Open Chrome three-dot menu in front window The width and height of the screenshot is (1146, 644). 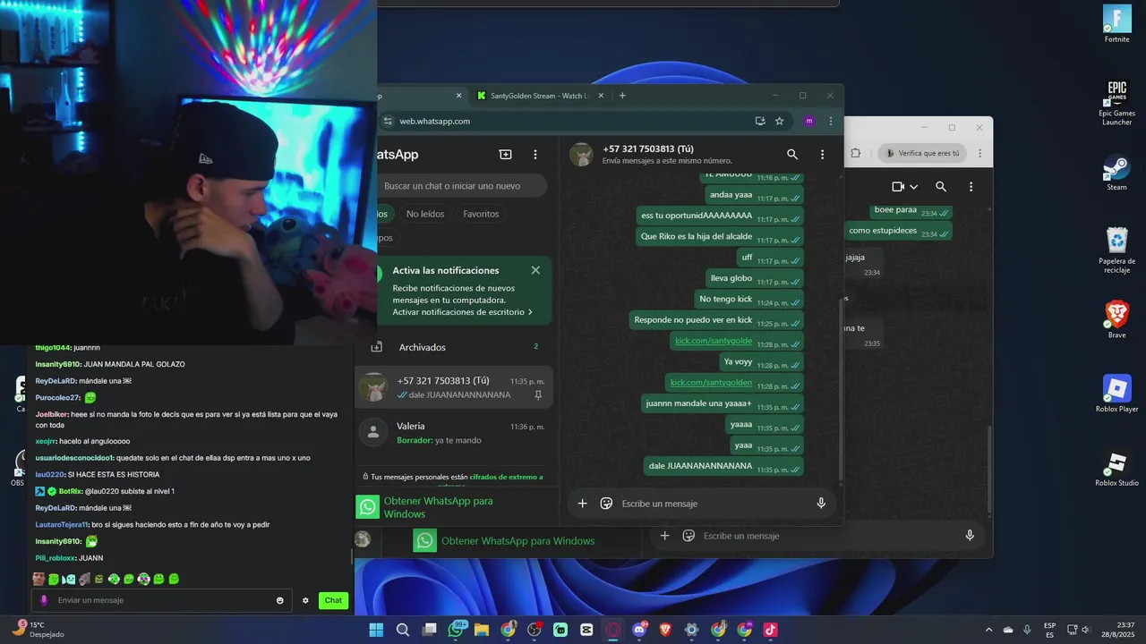coord(831,121)
